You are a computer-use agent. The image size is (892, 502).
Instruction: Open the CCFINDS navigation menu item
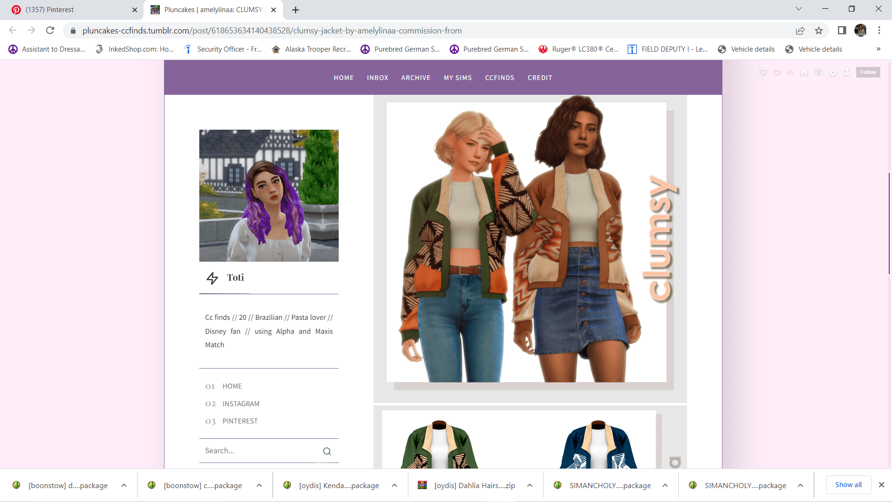pyautogui.click(x=499, y=78)
